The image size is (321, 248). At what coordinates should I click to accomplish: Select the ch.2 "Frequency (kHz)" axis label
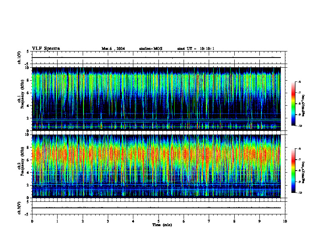click(x=22, y=161)
